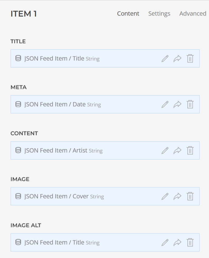This screenshot has width=209, height=258.
Task: Edit the Content Artist mapping
Action: click(165, 151)
